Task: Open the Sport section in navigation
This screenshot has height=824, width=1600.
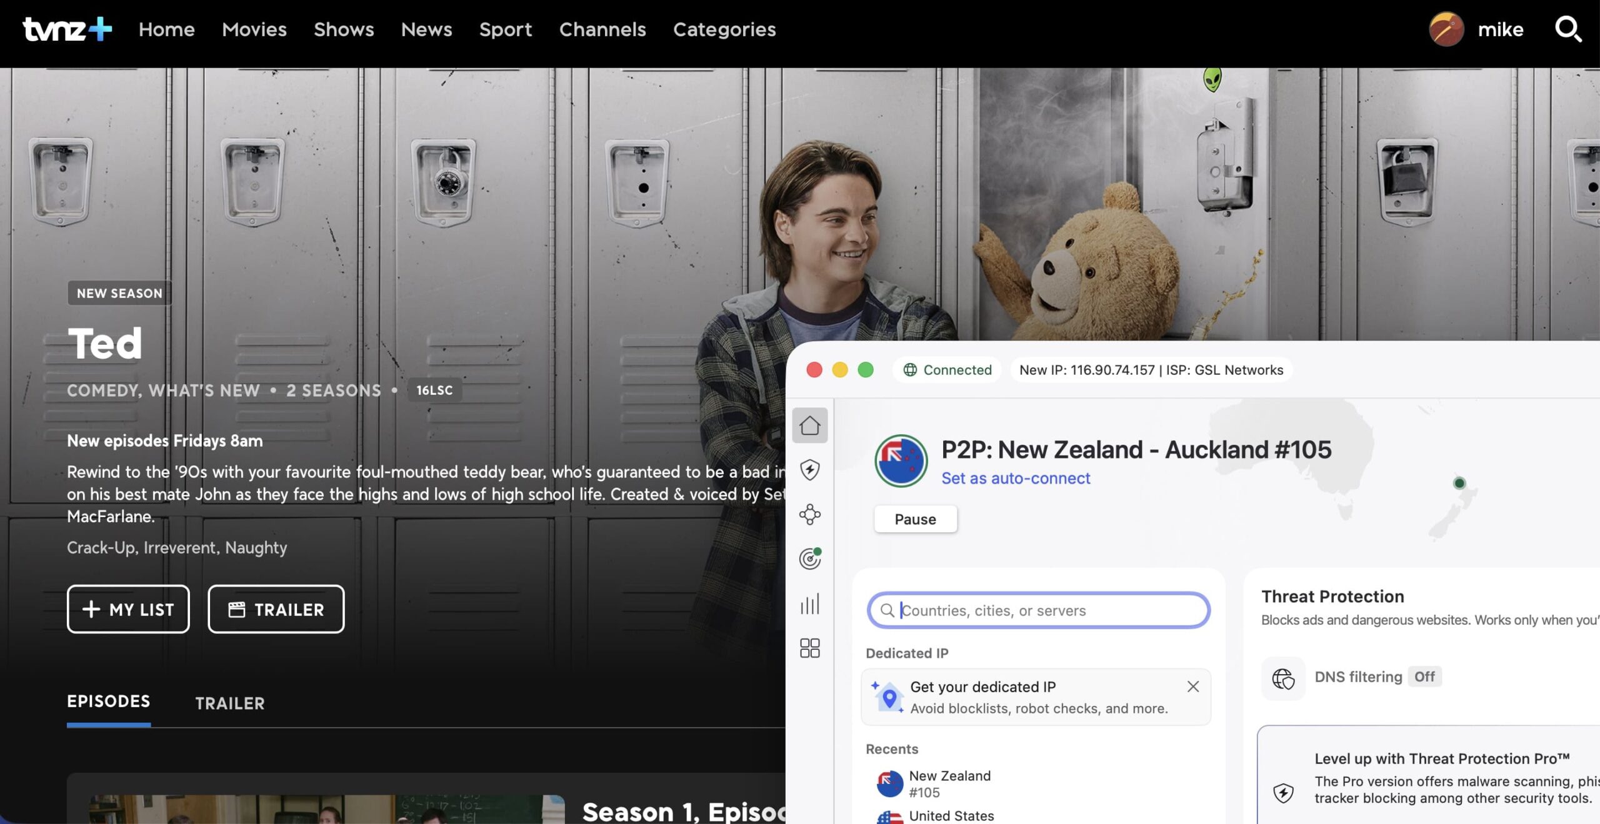Action: (506, 29)
